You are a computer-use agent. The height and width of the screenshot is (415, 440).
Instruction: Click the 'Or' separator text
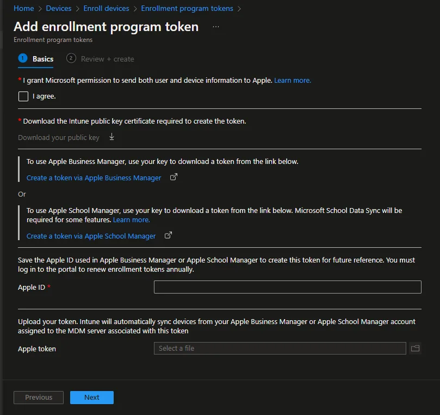(x=22, y=194)
